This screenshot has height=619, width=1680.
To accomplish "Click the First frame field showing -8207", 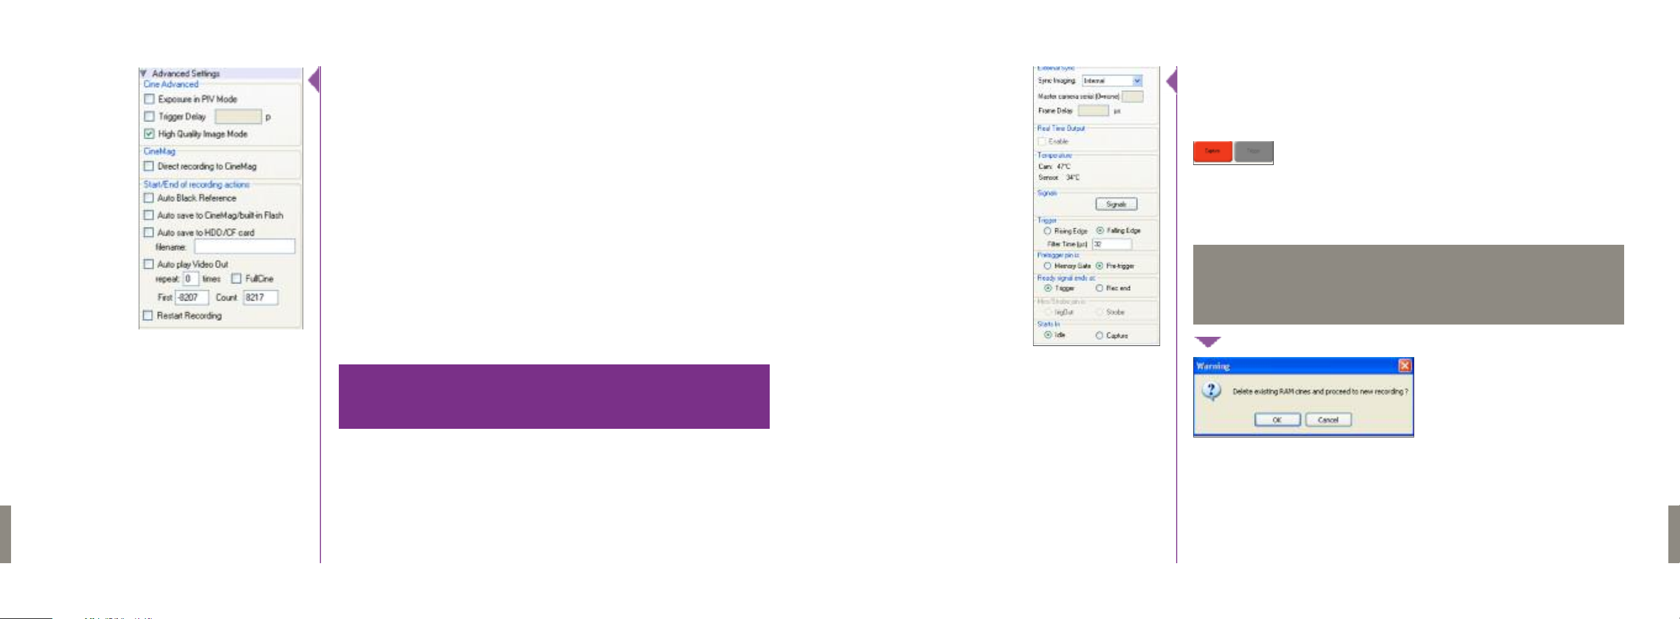I will [x=192, y=298].
